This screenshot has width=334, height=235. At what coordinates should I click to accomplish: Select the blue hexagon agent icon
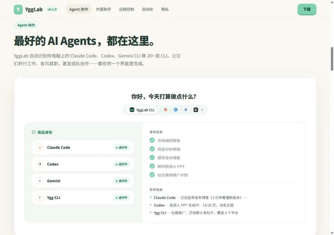point(176,110)
